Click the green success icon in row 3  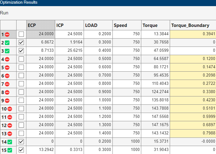(7, 51)
